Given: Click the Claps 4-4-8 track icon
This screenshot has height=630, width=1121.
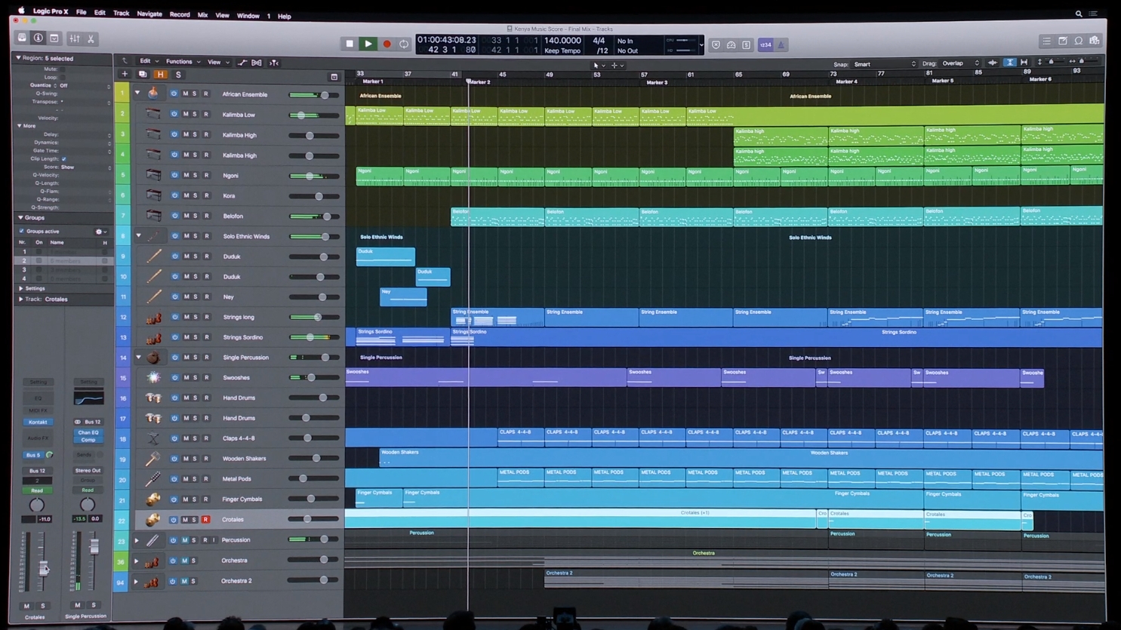Looking at the screenshot, I should 153,438.
